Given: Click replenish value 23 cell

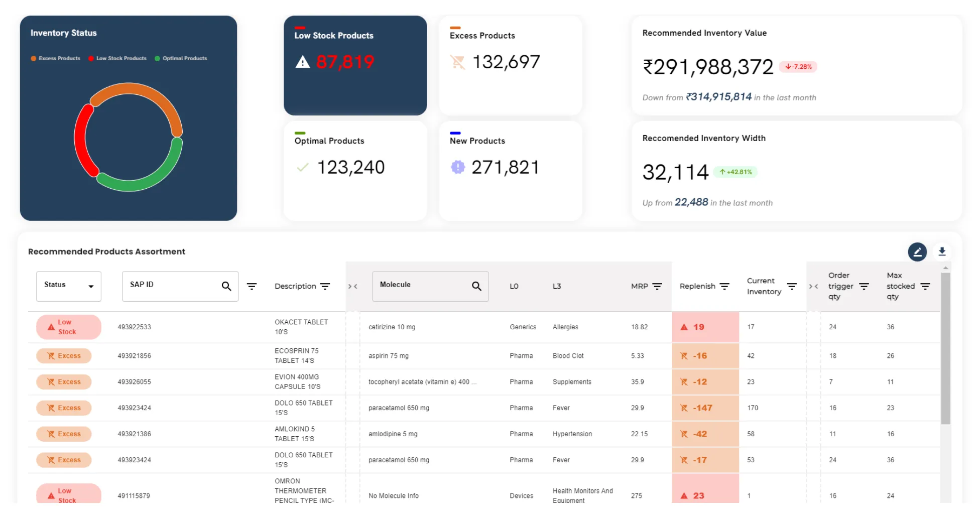Looking at the screenshot, I should tap(705, 488).
